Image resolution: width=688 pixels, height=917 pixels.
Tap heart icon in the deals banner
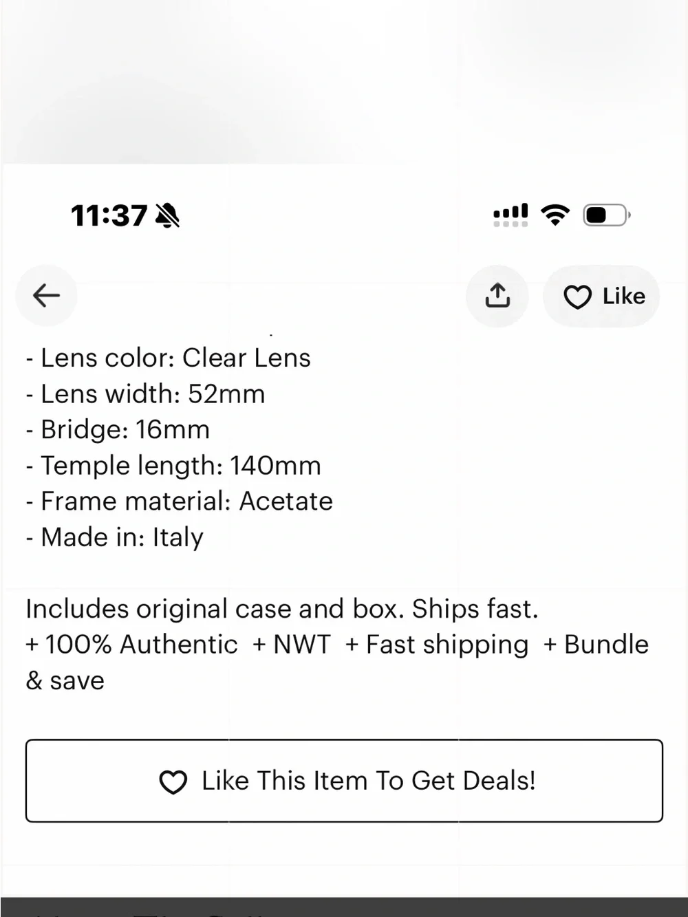point(173,782)
